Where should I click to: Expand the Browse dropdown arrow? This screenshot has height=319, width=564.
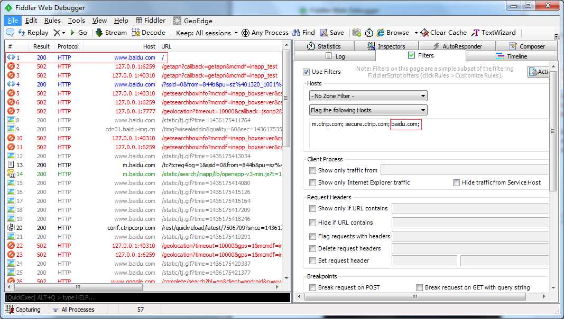pyautogui.click(x=416, y=33)
